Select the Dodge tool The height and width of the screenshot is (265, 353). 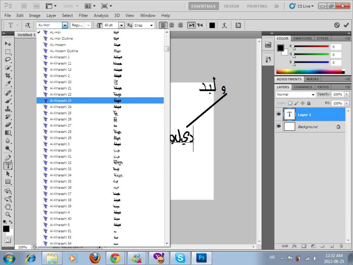(8, 148)
